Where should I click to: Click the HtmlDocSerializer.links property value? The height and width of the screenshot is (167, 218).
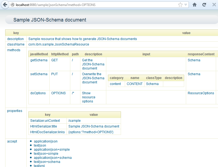(x=91, y=132)
